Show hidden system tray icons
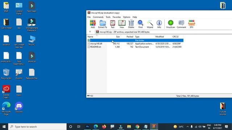This screenshot has width=232, height=130. click(x=188, y=127)
